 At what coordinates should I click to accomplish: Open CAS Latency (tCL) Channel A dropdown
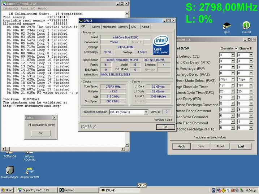point(233,55)
